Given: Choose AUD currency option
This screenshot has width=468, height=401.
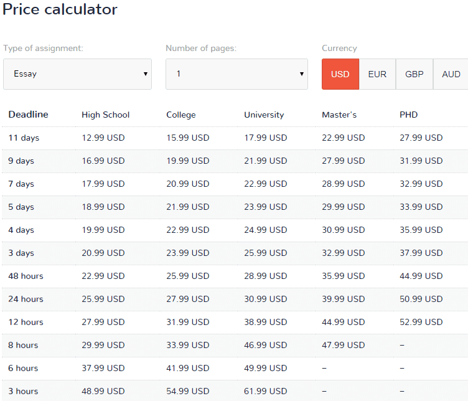Looking at the screenshot, I should (x=451, y=74).
